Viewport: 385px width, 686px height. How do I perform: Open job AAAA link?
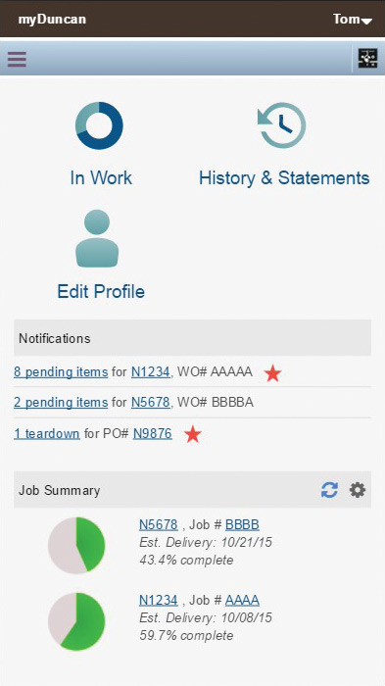(x=242, y=600)
